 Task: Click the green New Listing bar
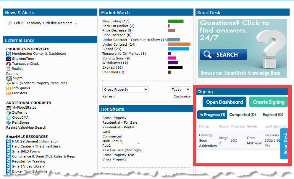tap(176, 21)
